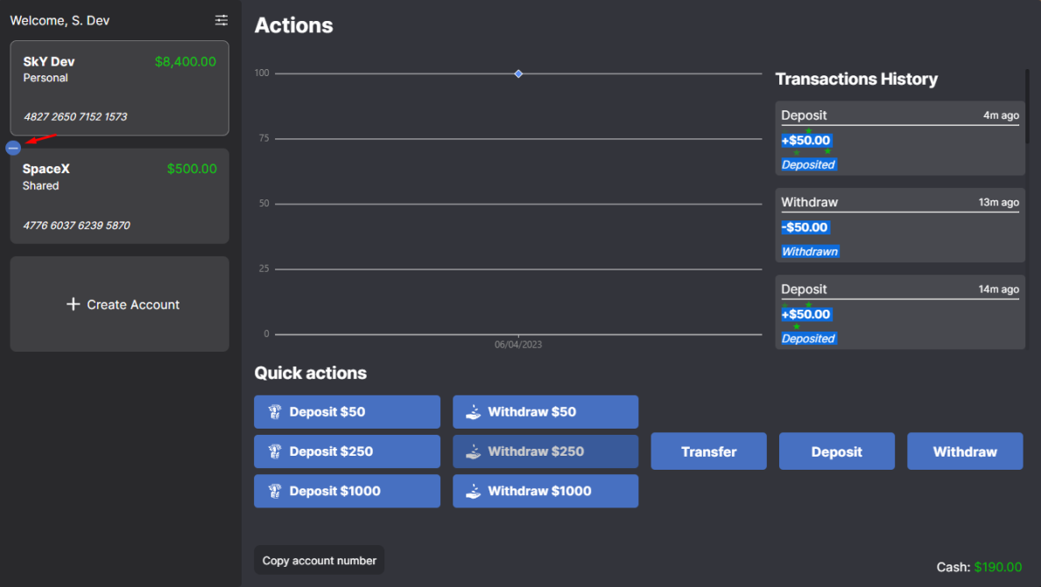Select the SkY Dev personal account card
Image resolution: width=1041 pixels, height=587 pixels.
(x=119, y=87)
